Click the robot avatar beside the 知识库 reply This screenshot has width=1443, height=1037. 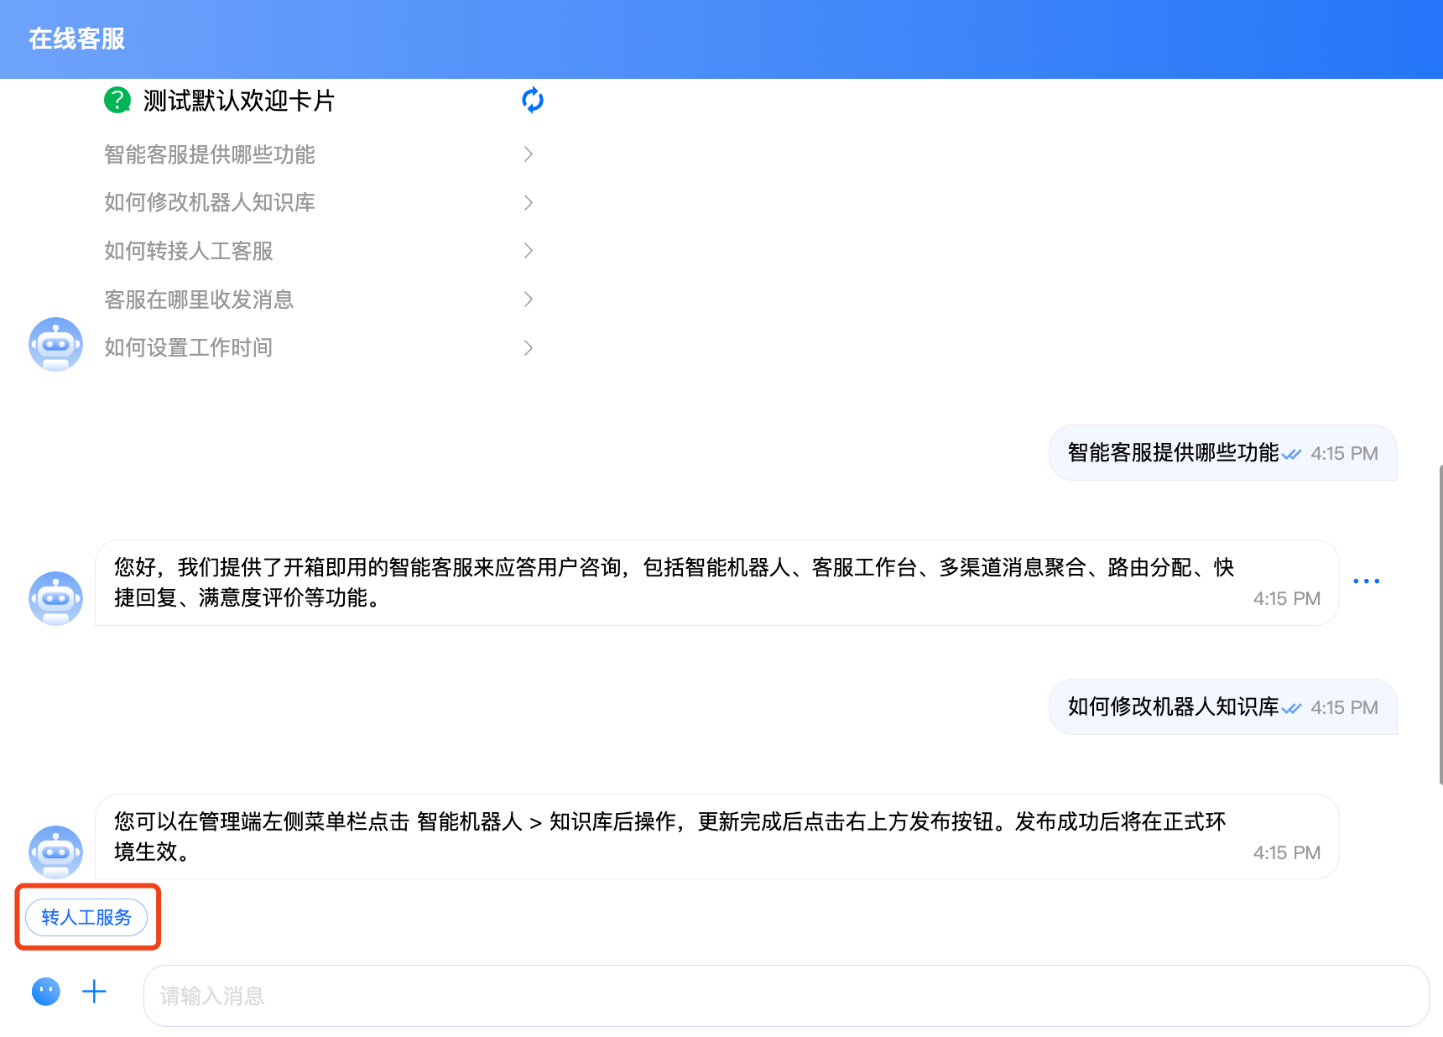pos(56,852)
